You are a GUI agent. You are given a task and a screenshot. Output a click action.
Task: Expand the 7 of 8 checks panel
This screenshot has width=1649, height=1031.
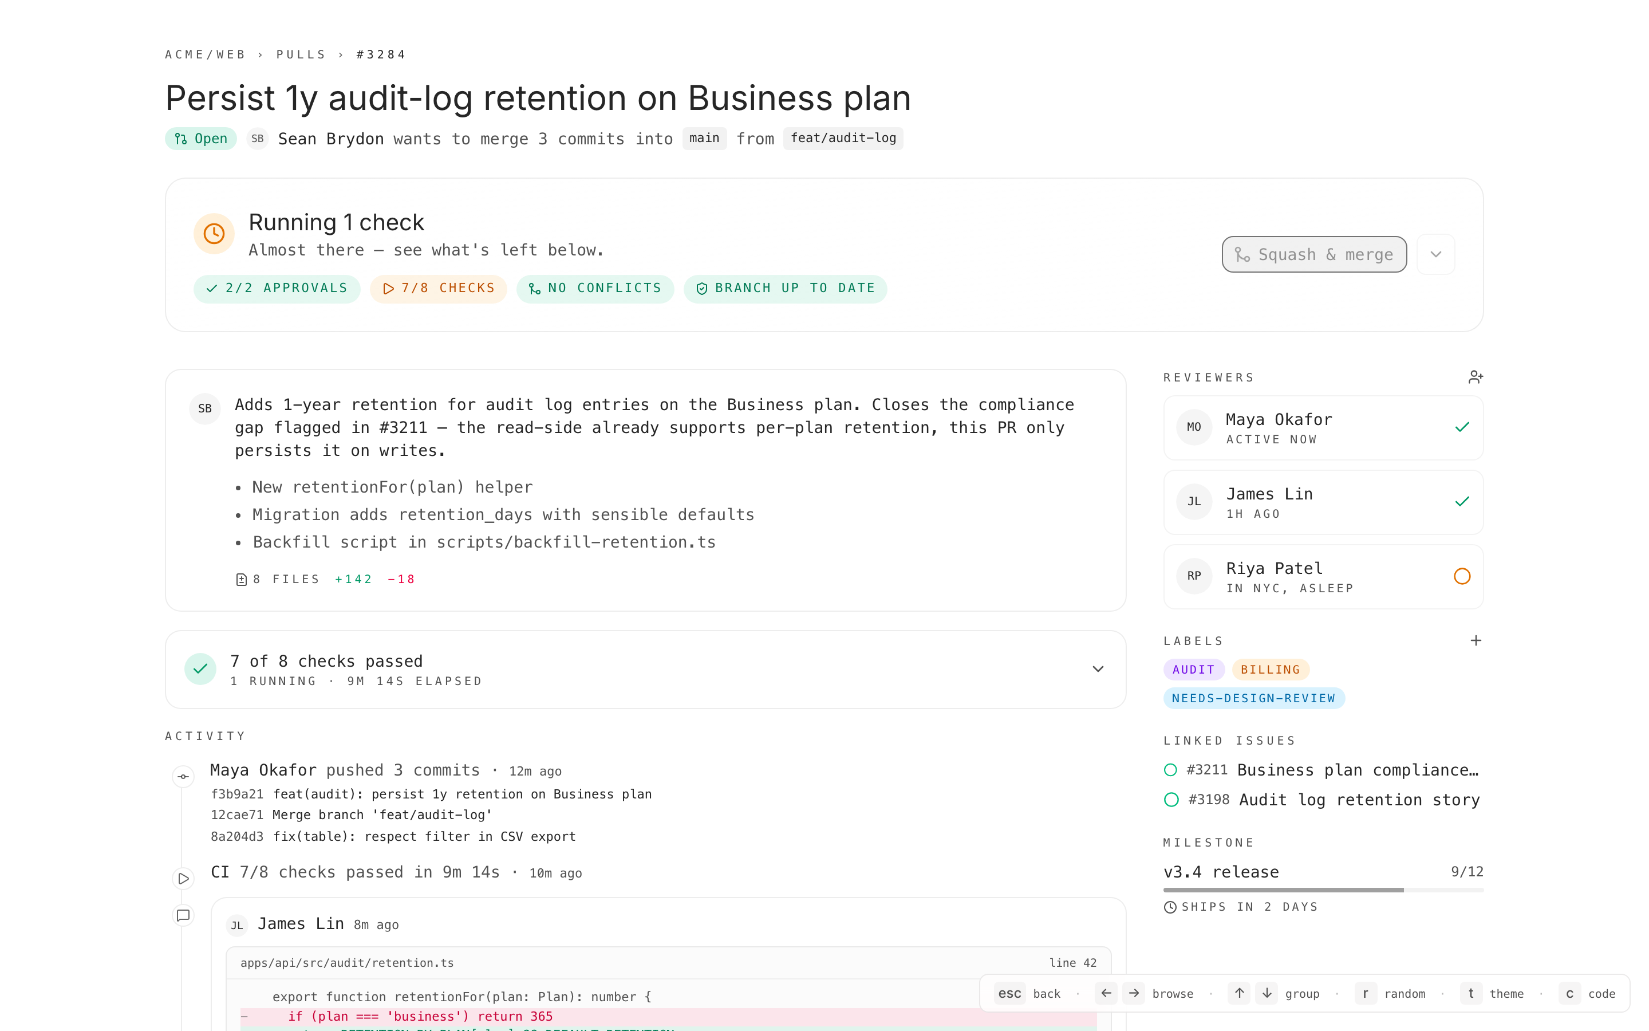click(x=1098, y=669)
